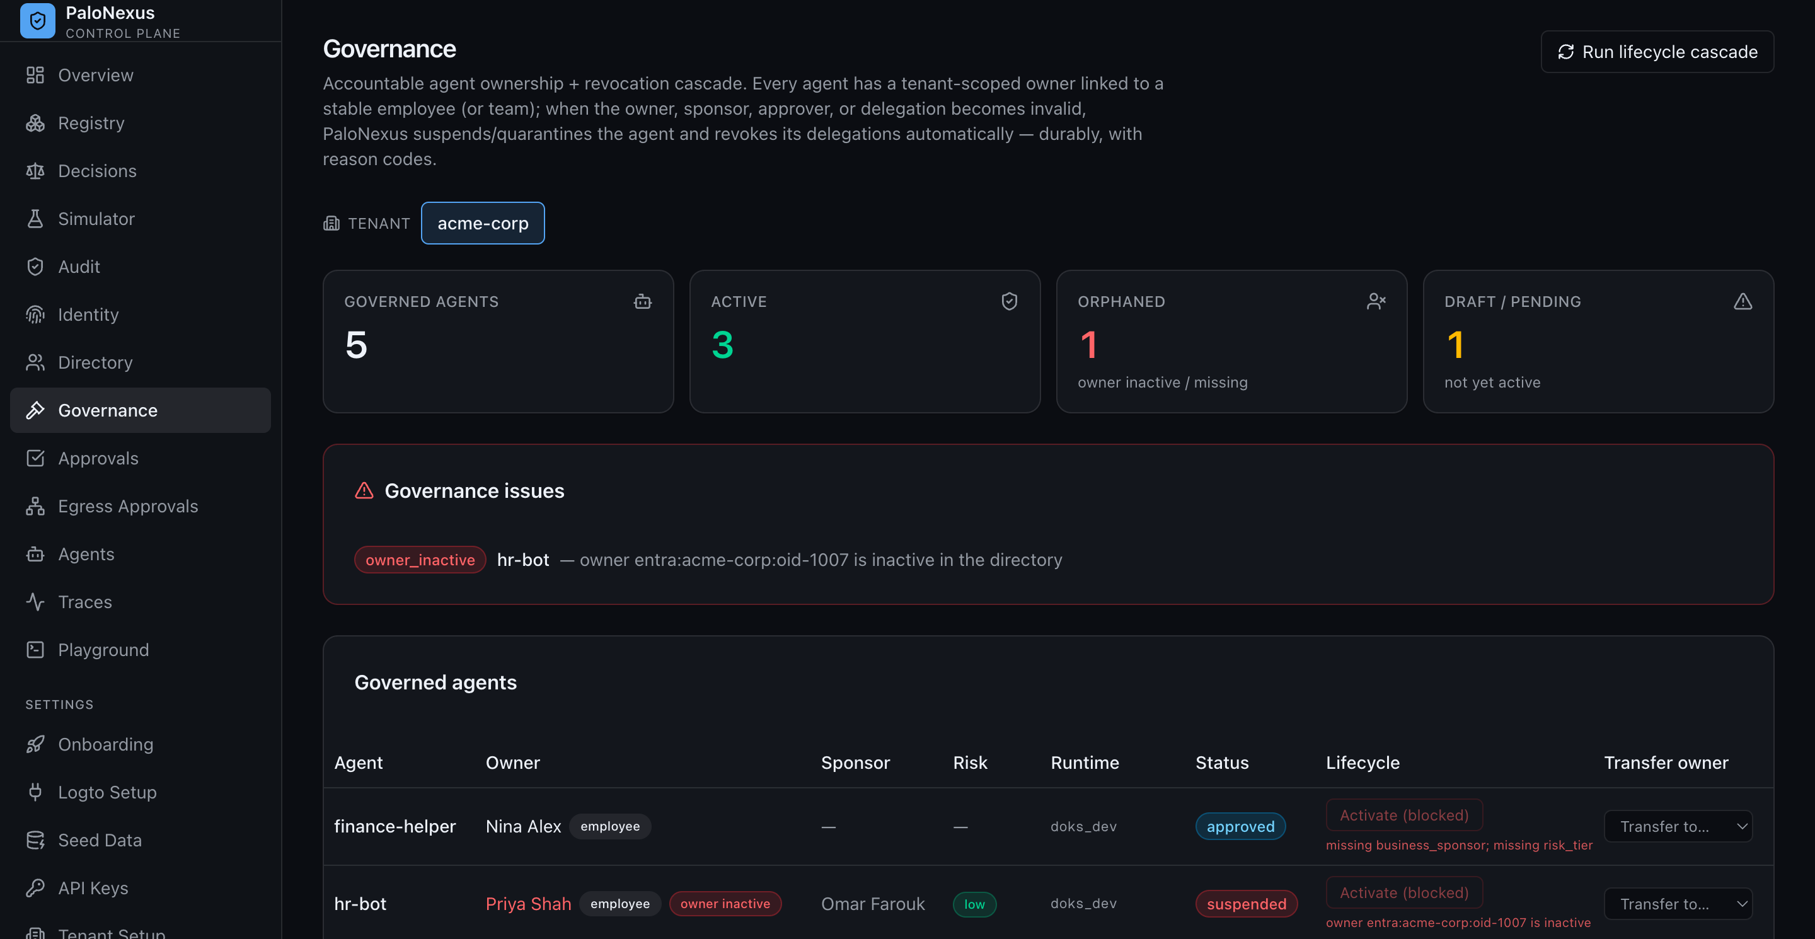The width and height of the screenshot is (1815, 939).
Task: Click the API Keys key icon
Action: pyautogui.click(x=35, y=887)
